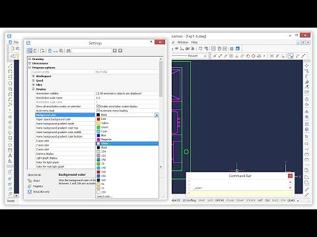
Task: Select the Paper space background color row
Action: click(65, 119)
